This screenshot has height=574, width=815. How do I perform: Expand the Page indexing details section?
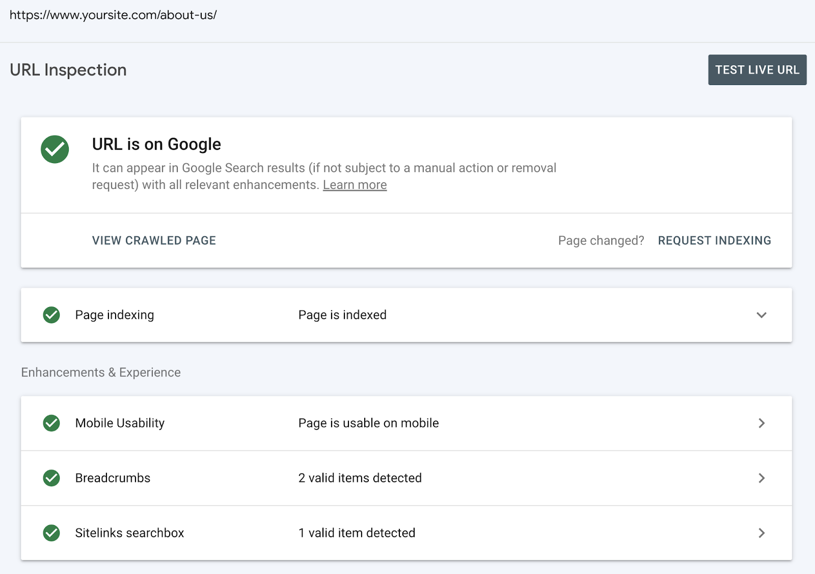click(x=761, y=315)
